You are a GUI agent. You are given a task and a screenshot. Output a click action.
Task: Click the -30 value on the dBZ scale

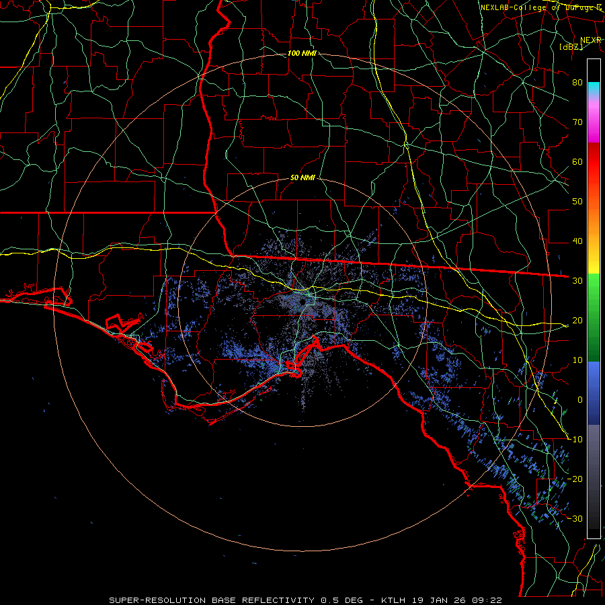click(575, 518)
